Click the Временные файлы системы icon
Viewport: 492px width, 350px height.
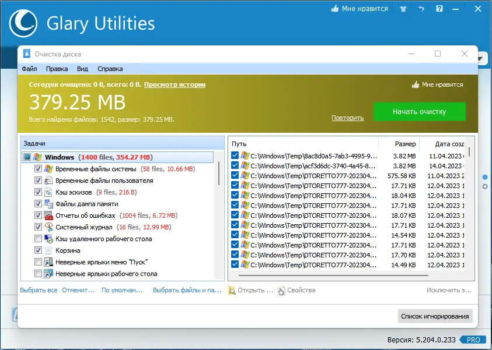[48, 169]
